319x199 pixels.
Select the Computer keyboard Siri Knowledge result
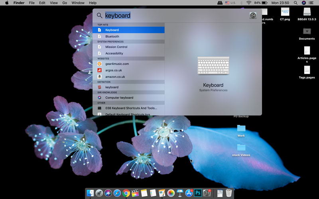pos(128,98)
